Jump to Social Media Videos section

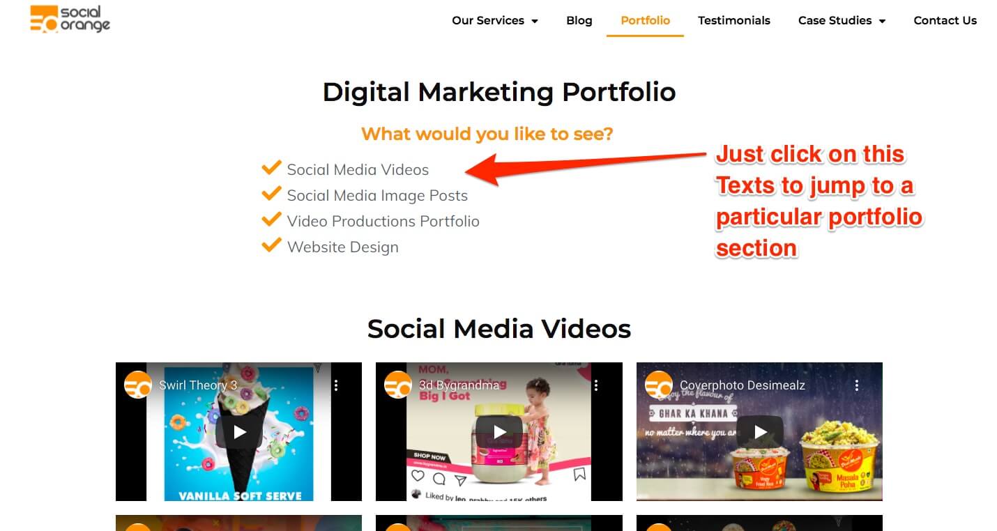[x=358, y=169]
